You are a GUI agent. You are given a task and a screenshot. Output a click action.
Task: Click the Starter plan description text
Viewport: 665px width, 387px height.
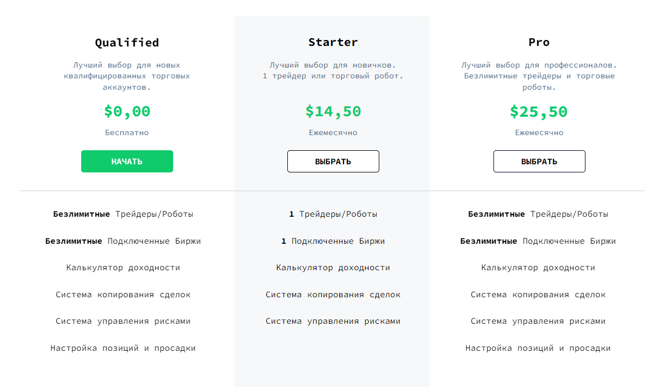tap(333, 70)
